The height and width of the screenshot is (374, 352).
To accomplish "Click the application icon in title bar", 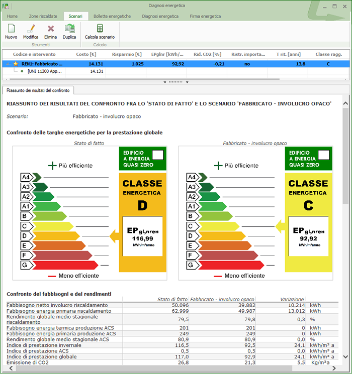I will click(x=6, y=6).
